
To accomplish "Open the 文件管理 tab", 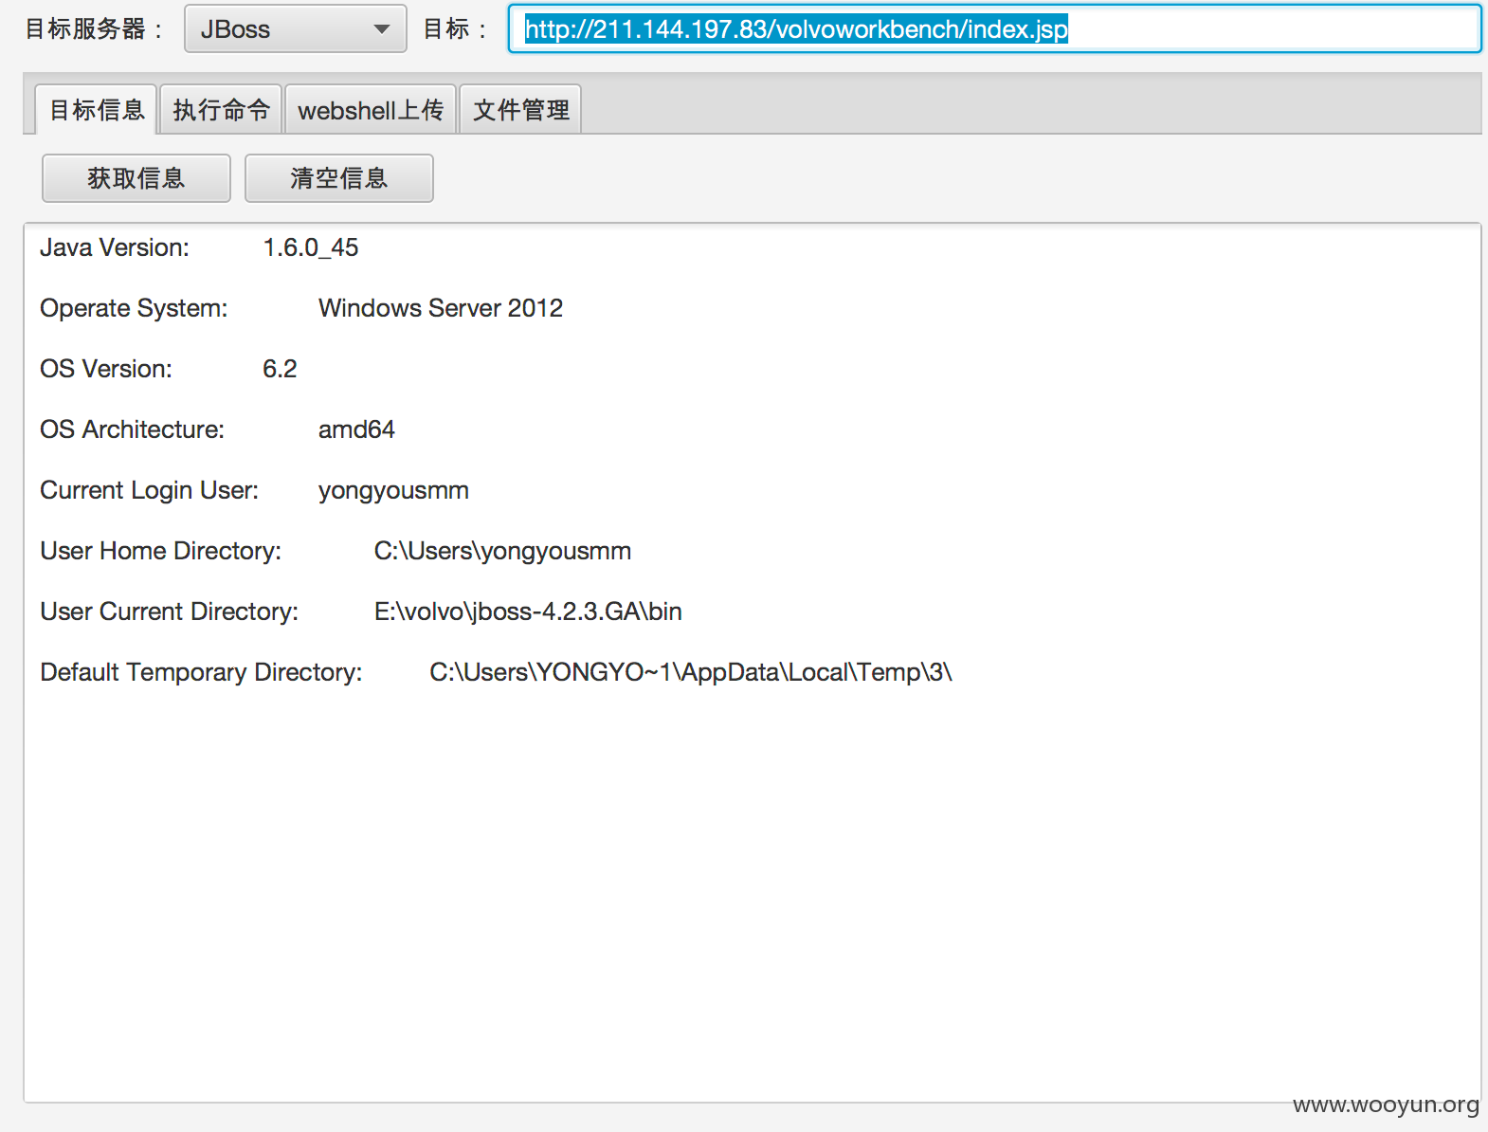I will coord(520,110).
